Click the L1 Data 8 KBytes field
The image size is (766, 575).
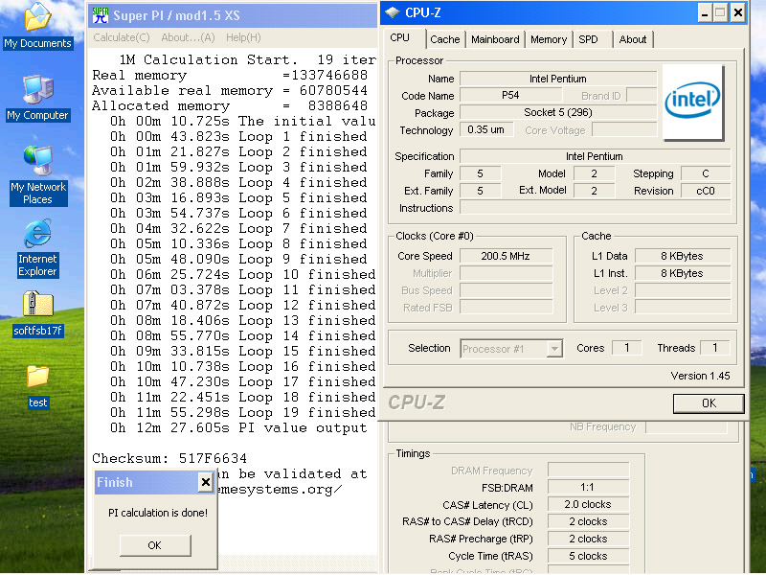[683, 256]
